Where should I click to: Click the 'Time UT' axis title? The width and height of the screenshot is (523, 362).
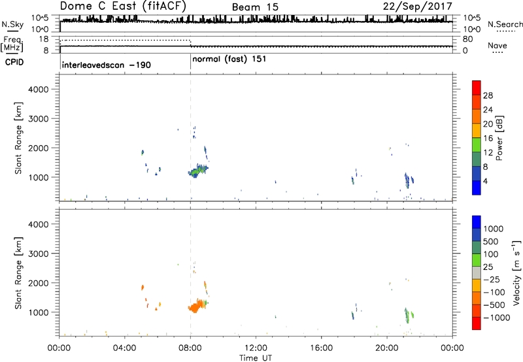(x=256, y=358)
